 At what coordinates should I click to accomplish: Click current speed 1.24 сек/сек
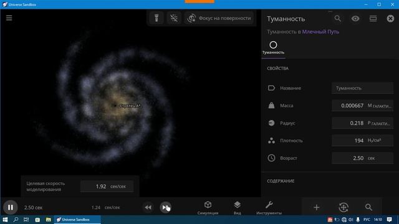point(105,207)
